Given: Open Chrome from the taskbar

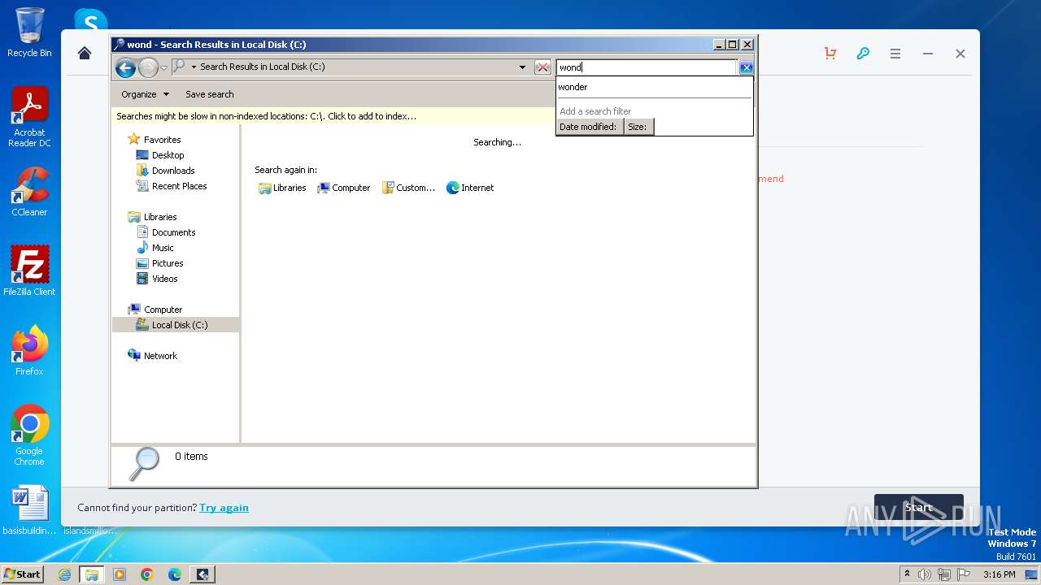Looking at the screenshot, I should [x=147, y=574].
